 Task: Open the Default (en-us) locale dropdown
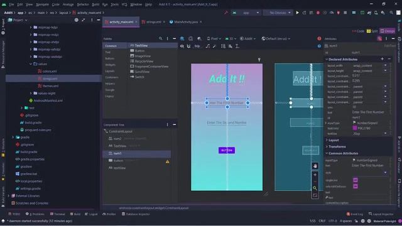(276, 39)
